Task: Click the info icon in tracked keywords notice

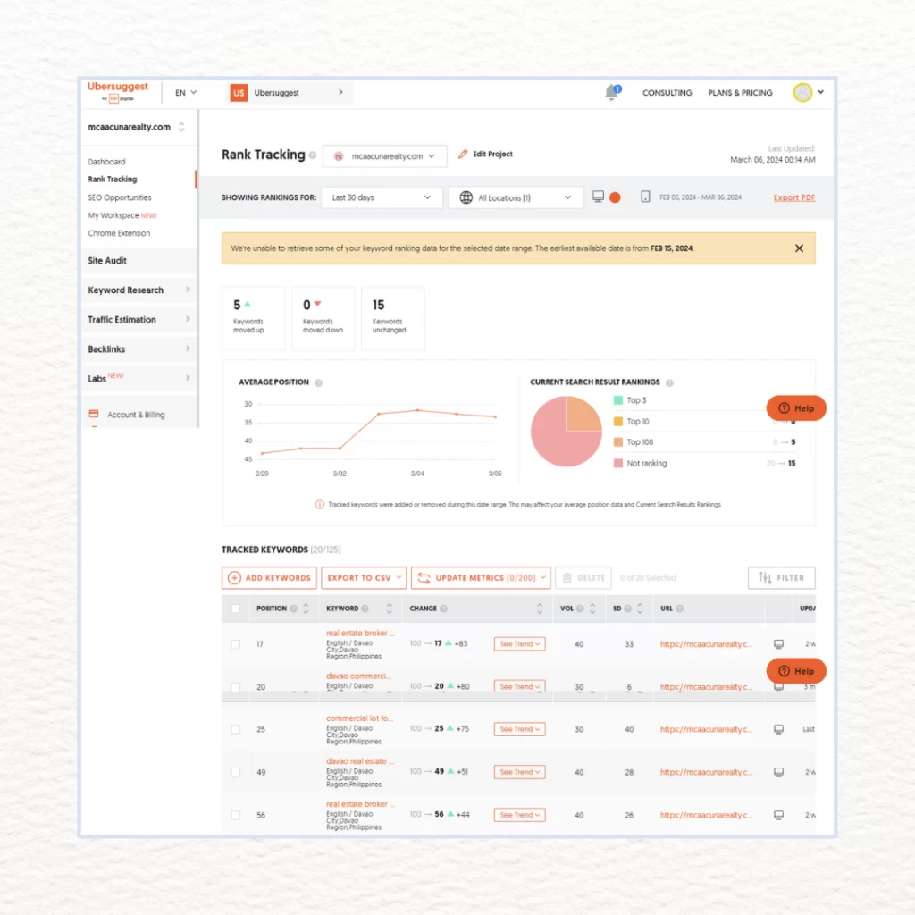Action: coord(320,505)
